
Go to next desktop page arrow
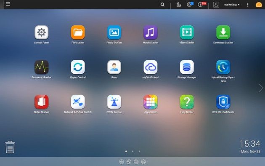[x=261, y=88]
